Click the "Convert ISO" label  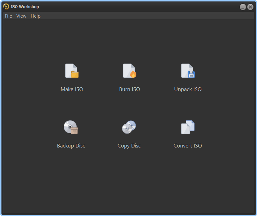188,146
